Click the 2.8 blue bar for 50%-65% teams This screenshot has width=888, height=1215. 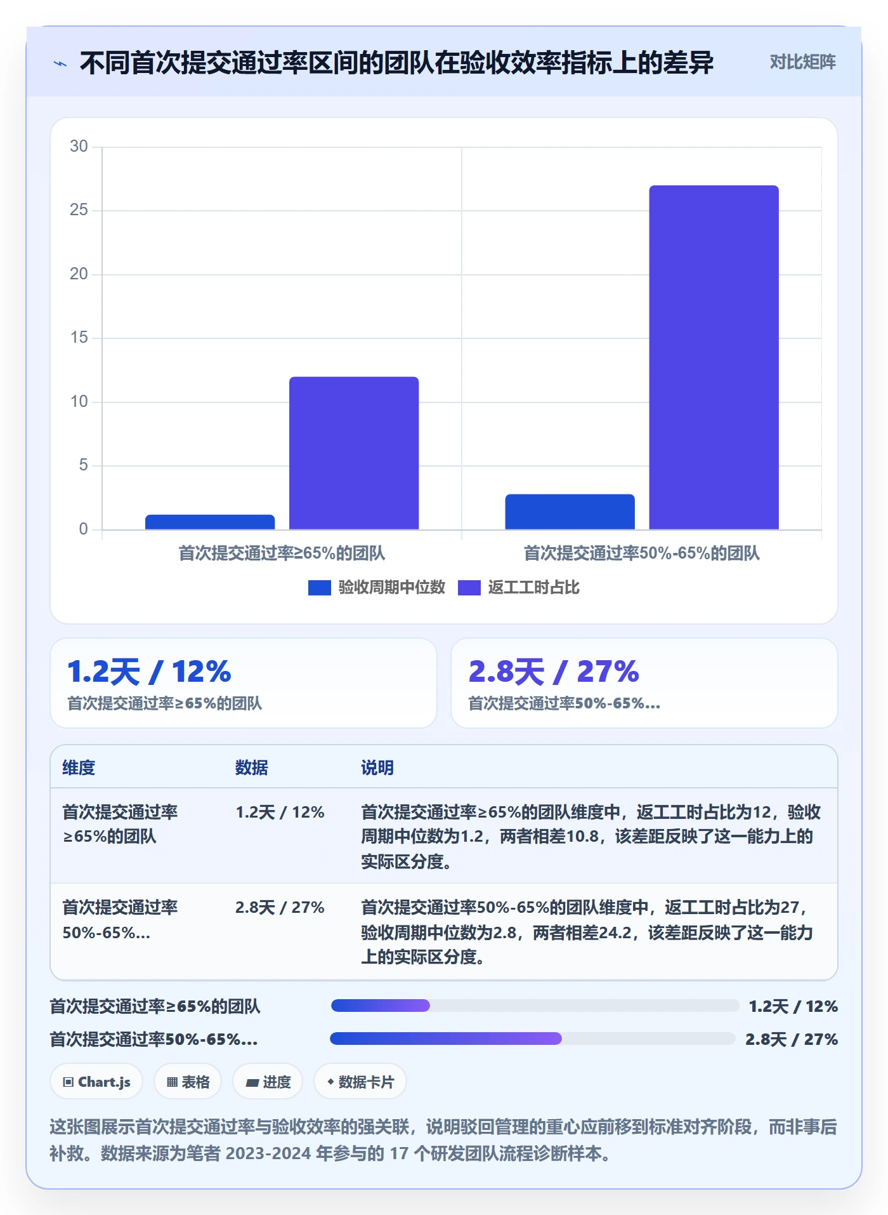point(570,512)
